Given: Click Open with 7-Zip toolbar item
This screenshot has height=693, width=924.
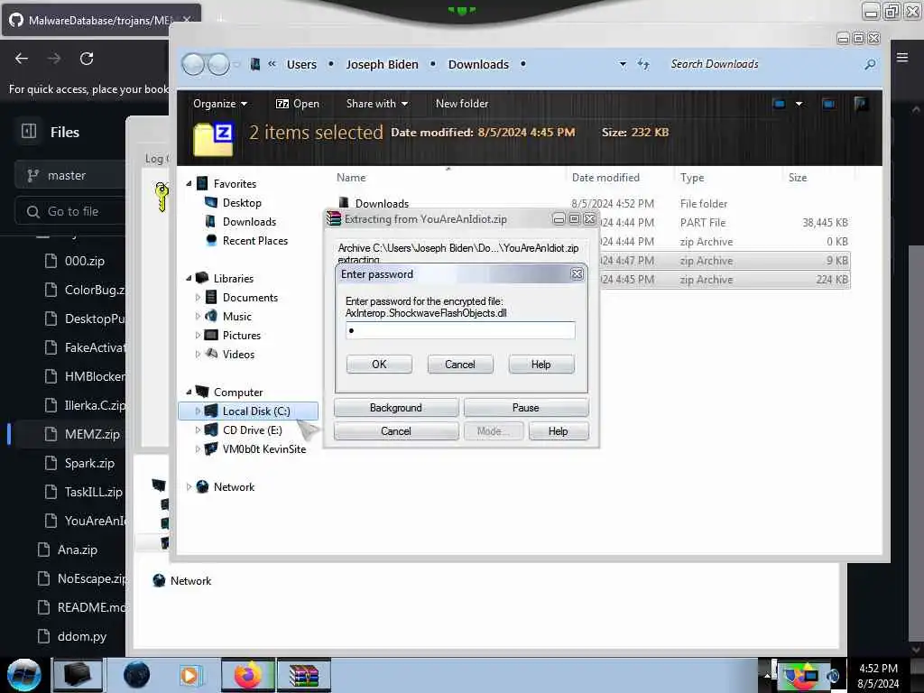Looking at the screenshot, I should pos(298,104).
